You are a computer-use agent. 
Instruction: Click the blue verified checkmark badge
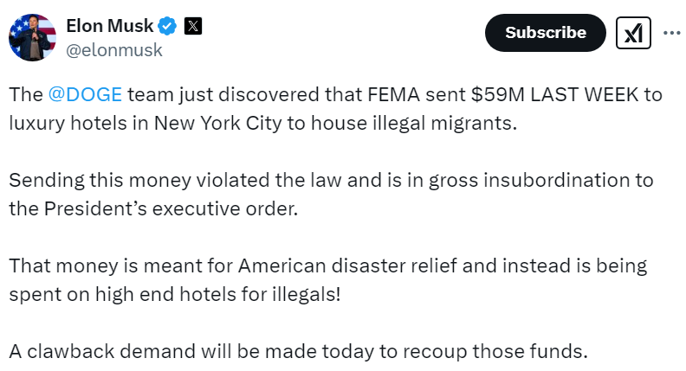(x=168, y=27)
